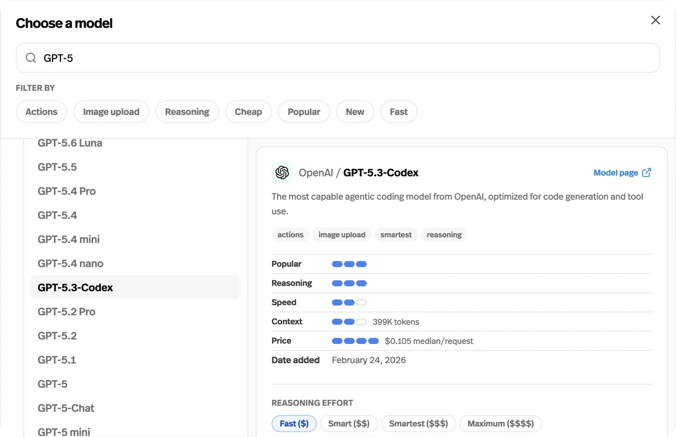Click the REASONING EFFORT heading
The height and width of the screenshot is (437, 676).
click(x=312, y=403)
